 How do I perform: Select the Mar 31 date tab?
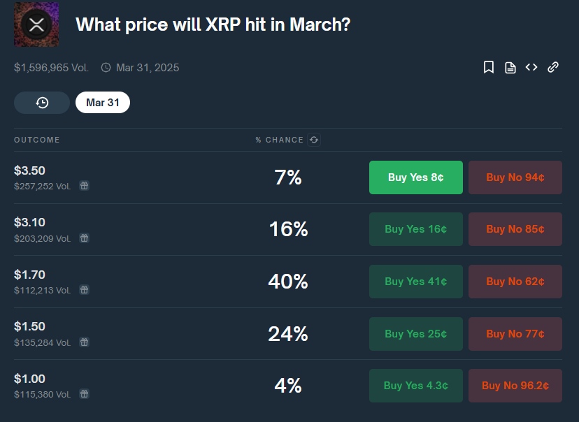tap(103, 103)
